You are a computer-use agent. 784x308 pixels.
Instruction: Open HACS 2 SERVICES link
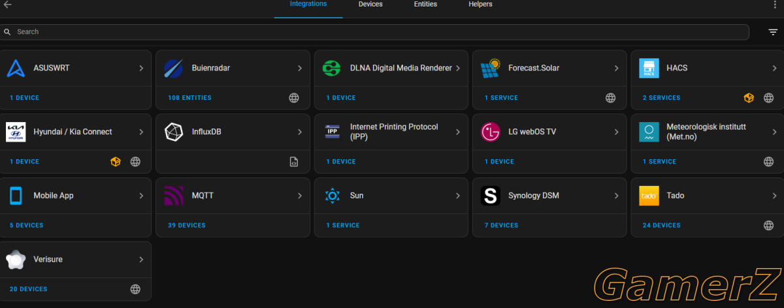[x=661, y=98]
